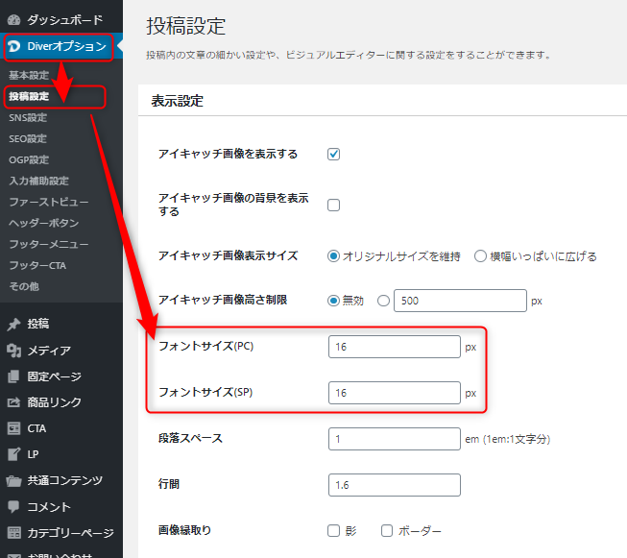The height and width of the screenshot is (558, 627).
Task: Go to CTA in the sidebar
Action: tap(36, 428)
